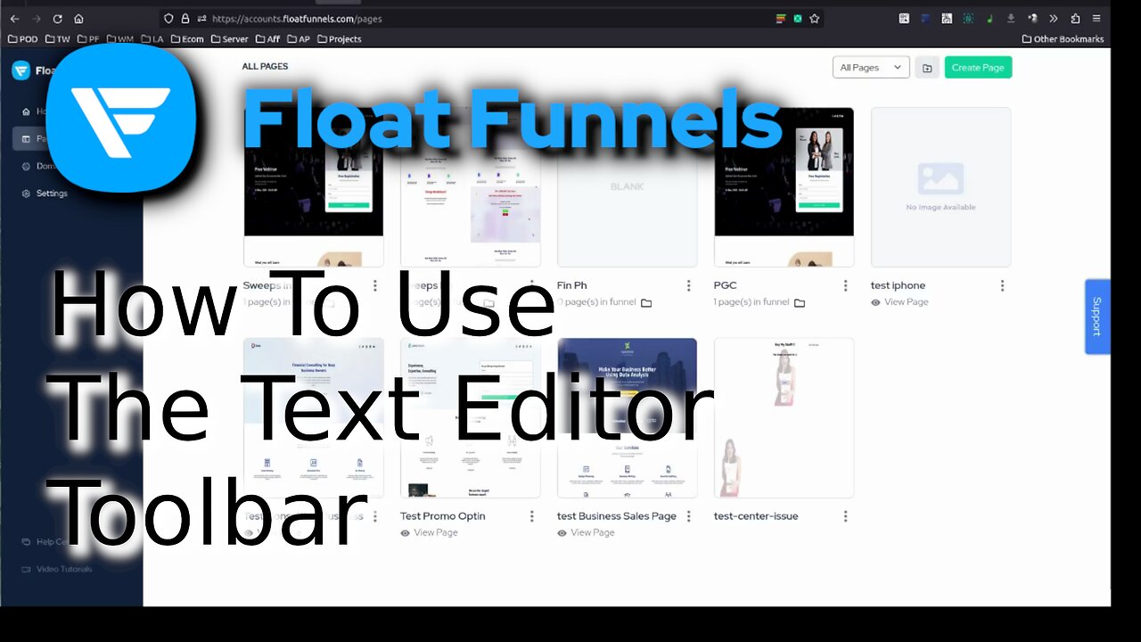The image size is (1141, 642).
Task: Open the three-dot menu for Test Promo Optin
Action: coord(532,516)
